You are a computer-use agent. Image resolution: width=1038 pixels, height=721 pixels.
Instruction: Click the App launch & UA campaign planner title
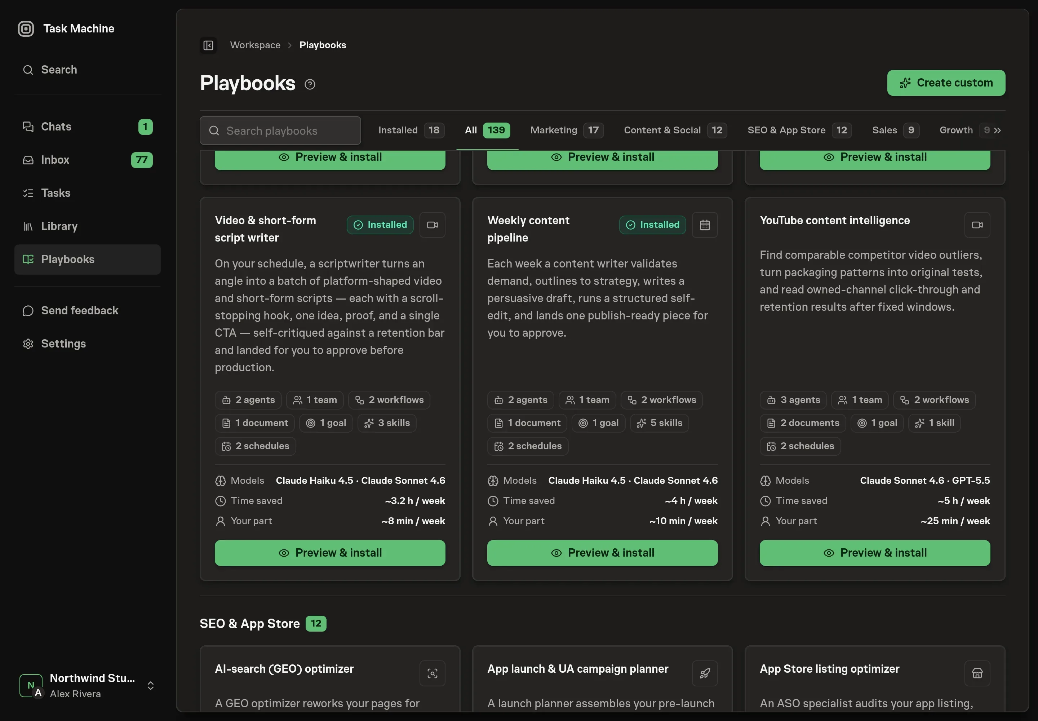click(578, 669)
